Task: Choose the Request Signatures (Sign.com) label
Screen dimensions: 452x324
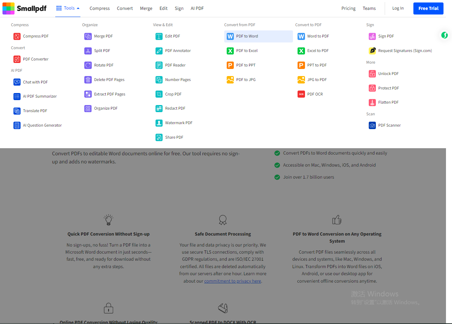Action: [x=405, y=51]
